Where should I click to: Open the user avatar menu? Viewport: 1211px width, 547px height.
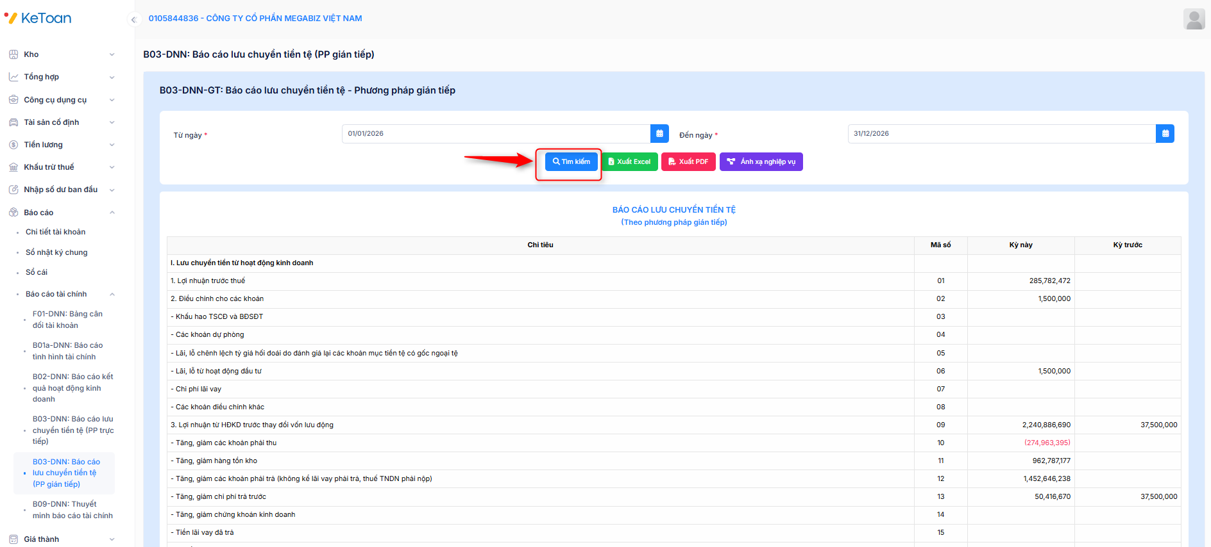point(1194,19)
